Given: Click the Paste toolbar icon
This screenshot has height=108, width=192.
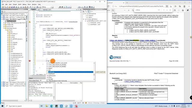Looking at the screenshot, I should point(25,7).
